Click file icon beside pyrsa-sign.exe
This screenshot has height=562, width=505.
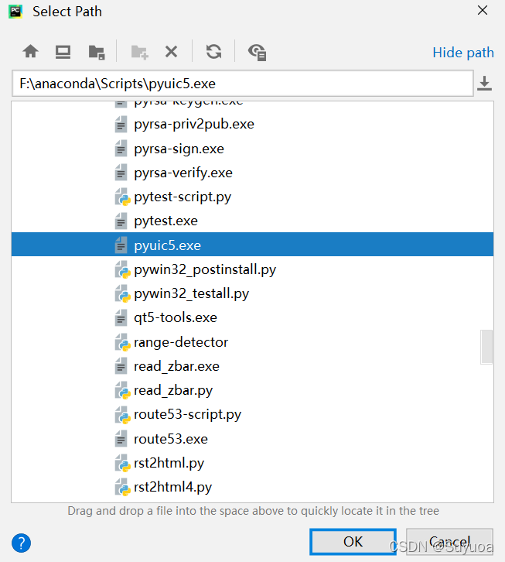[121, 149]
